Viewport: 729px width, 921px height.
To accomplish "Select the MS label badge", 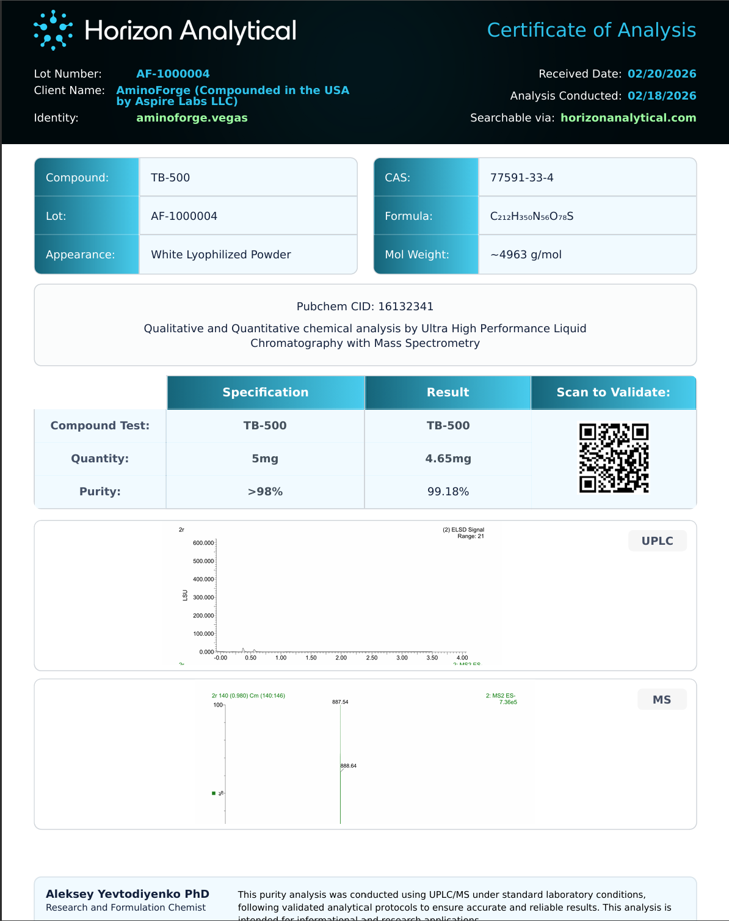I will pyautogui.click(x=662, y=699).
